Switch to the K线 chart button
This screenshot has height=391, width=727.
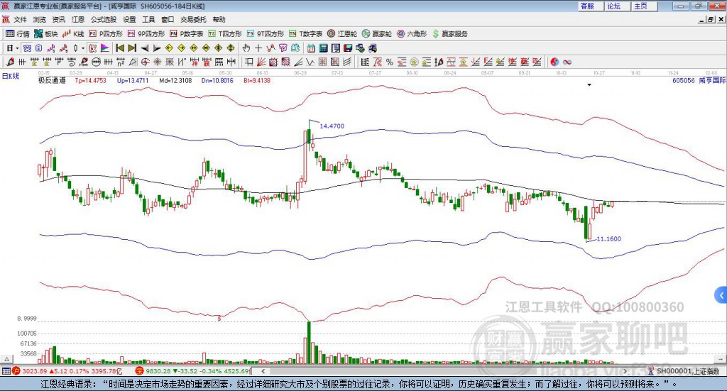coord(73,34)
